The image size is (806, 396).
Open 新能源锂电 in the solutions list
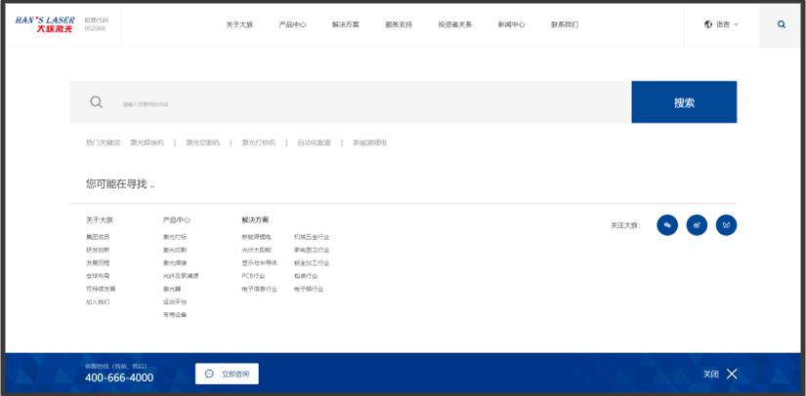pos(257,237)
